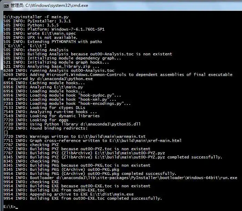This screenshot has height=211, width=242.
Task: Click the line 'checking Analysis'
Action: [36, 50]
